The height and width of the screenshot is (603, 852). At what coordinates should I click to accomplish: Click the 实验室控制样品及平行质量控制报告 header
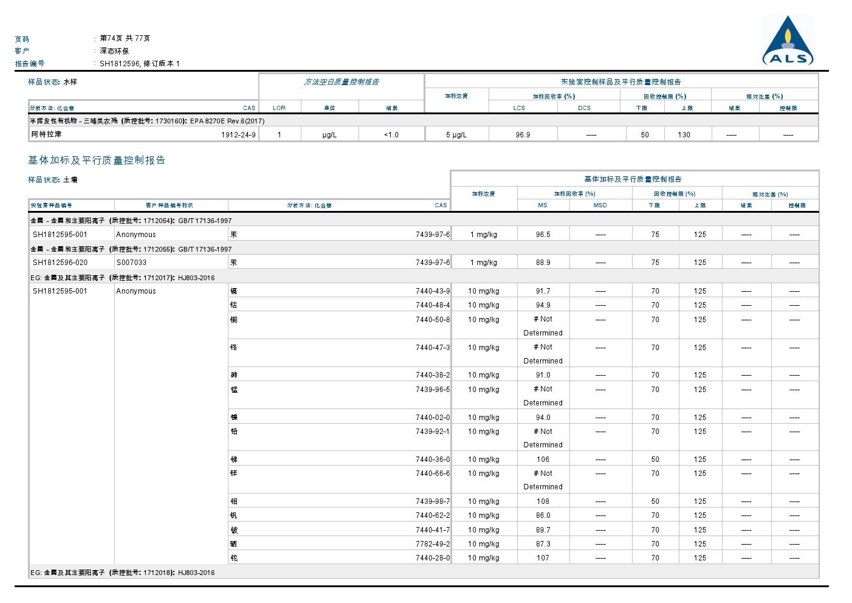620,82
